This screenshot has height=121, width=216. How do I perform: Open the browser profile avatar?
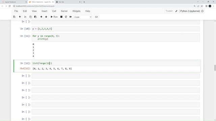(x=210, y=6)
